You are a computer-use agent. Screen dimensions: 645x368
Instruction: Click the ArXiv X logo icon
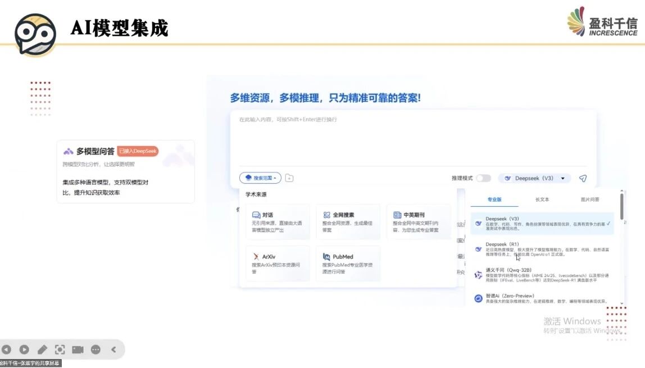pyautogui.click(x=256, y=257)
